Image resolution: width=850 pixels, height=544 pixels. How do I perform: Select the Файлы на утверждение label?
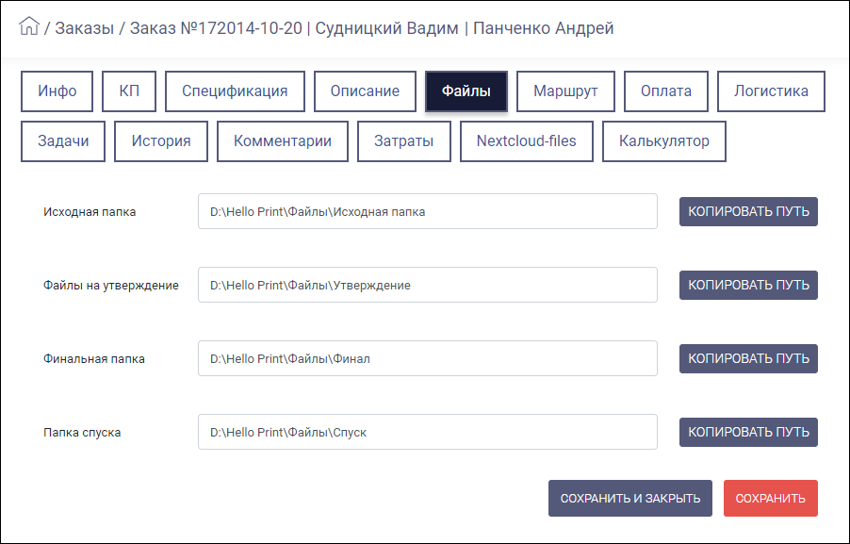coord(111,286)
